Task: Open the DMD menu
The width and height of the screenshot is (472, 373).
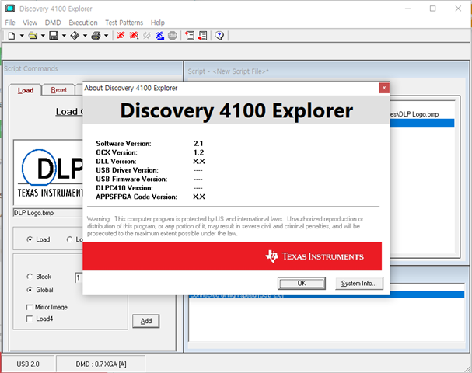Action: (x=53, y=23)
